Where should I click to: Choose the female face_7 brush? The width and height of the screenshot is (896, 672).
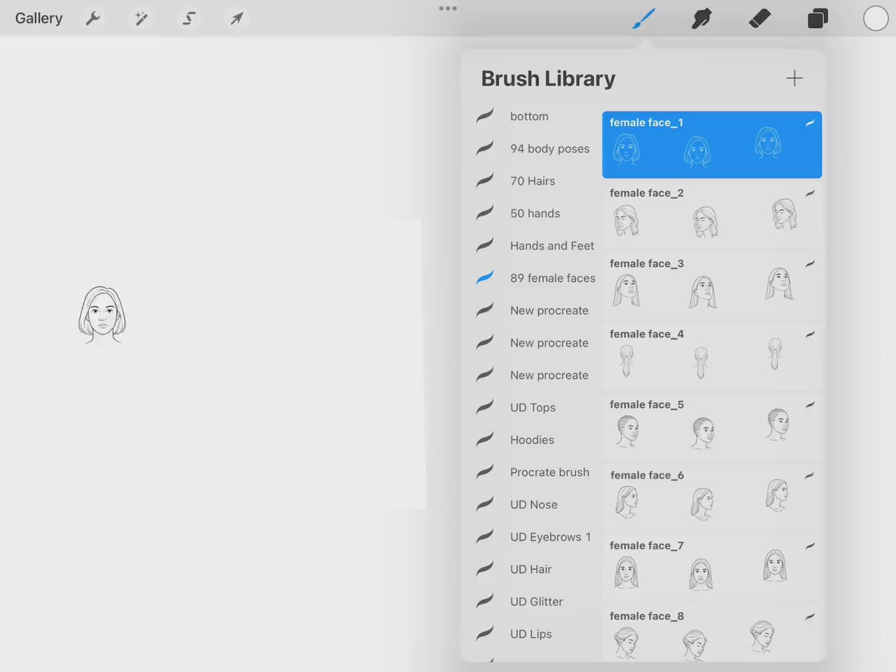711,567
